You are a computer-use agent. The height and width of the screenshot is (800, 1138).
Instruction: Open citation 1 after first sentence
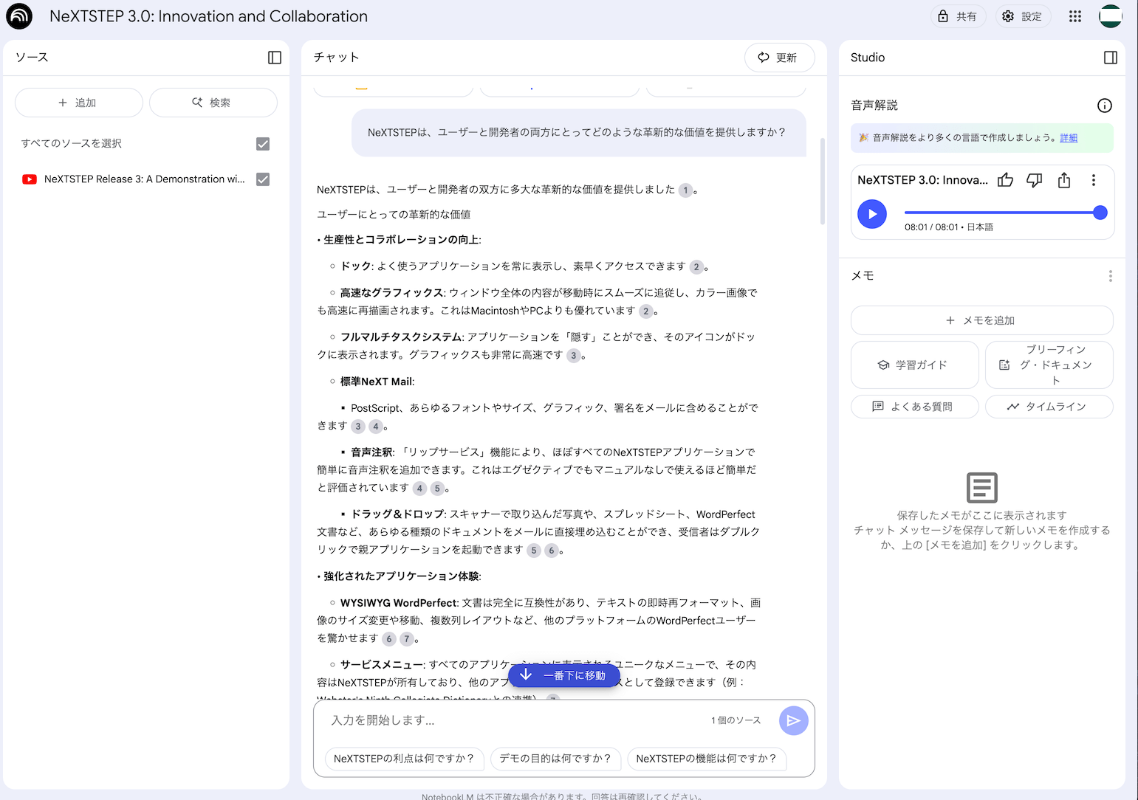click(x=685, y=190)
